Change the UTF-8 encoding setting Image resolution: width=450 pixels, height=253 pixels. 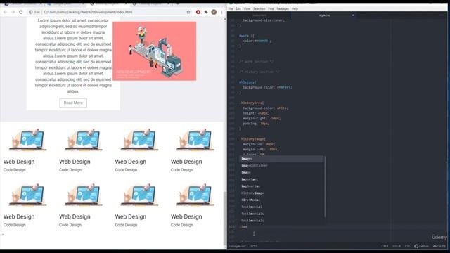coord(397,246)
